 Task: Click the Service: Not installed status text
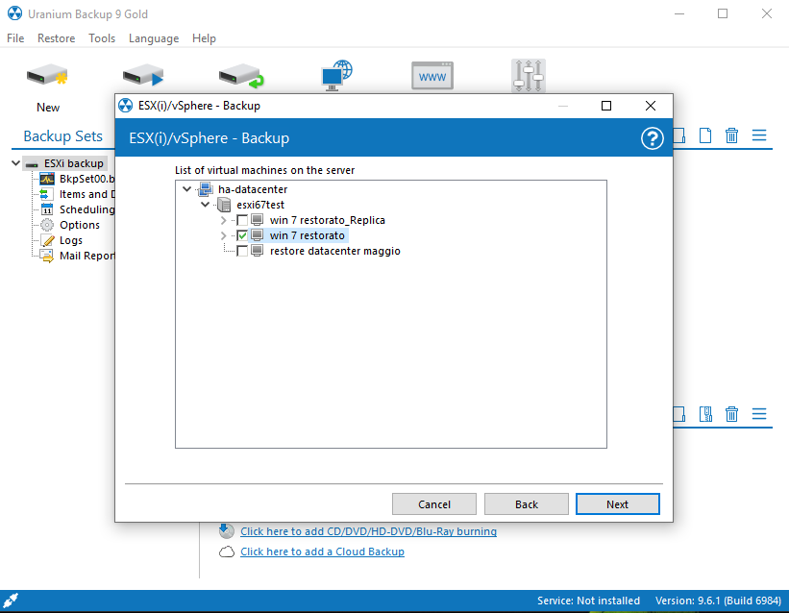coord(588,601)
